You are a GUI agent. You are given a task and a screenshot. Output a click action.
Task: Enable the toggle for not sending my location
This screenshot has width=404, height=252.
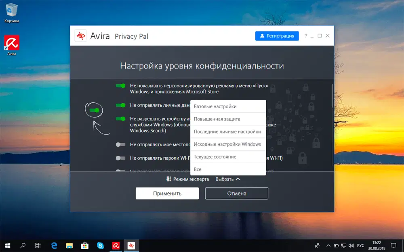pos(120,144)
